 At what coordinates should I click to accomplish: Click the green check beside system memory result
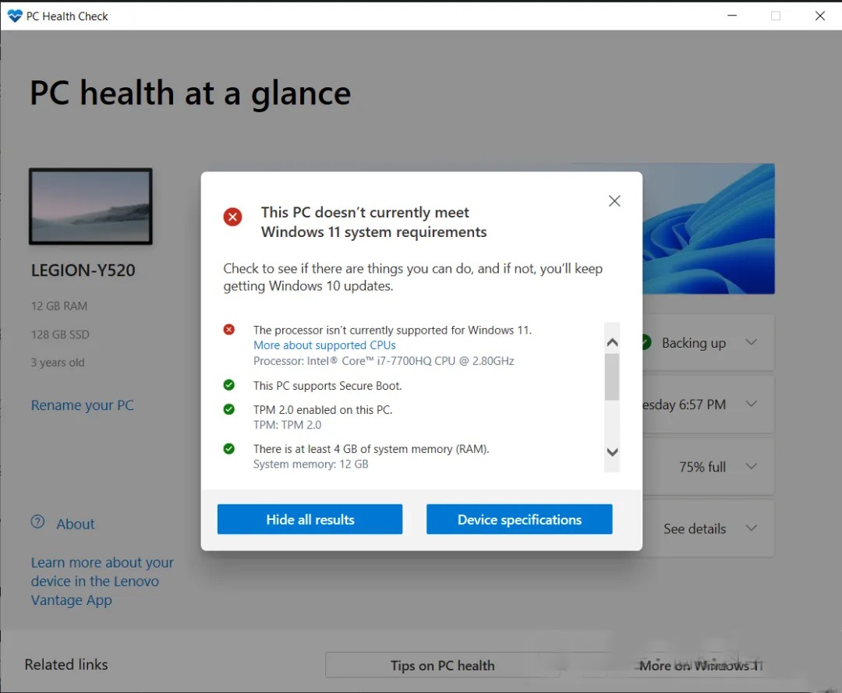click(228, 448)
